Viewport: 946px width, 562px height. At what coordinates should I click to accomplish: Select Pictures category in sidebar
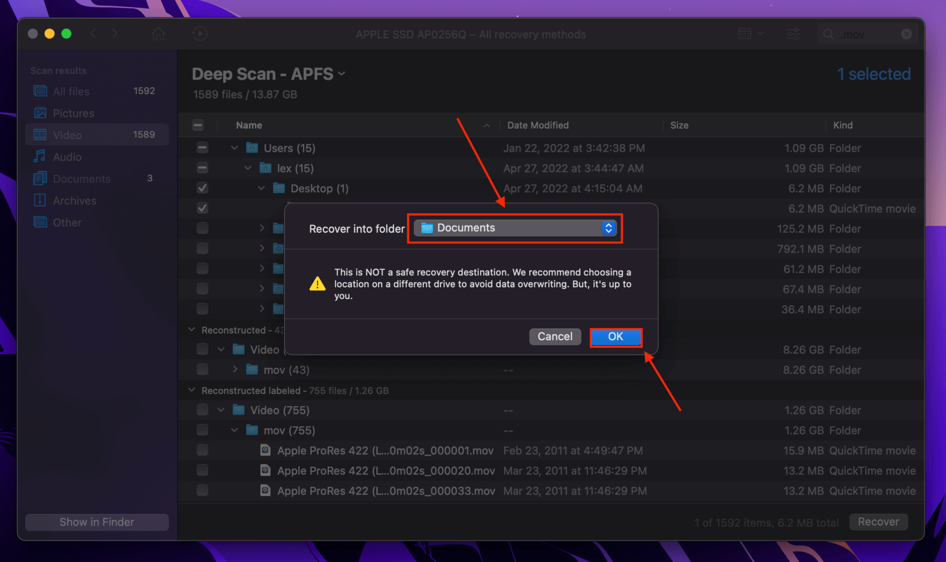[x=96, y=113]
